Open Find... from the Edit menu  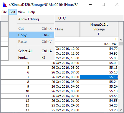pos(32,58)
